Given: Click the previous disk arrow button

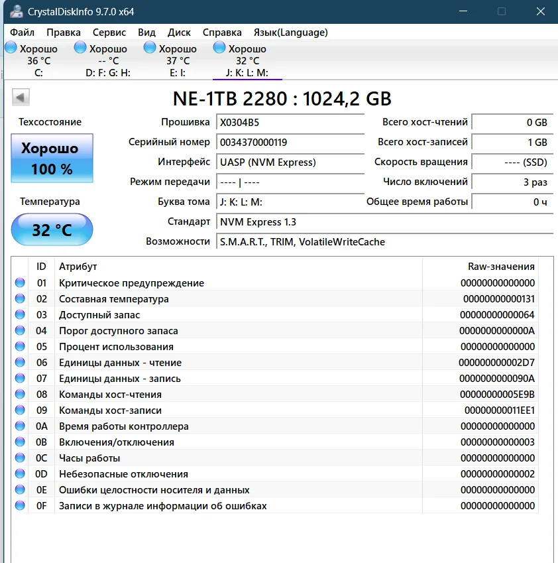Looking at the screenshot, I should point(21,98).
